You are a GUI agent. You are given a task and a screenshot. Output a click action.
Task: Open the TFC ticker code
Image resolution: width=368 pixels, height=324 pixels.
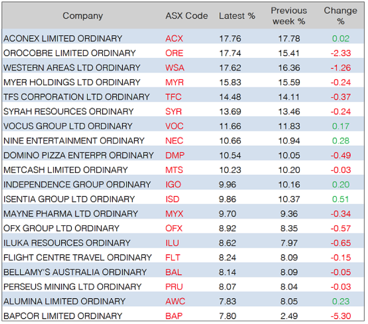tap(174, 97)
